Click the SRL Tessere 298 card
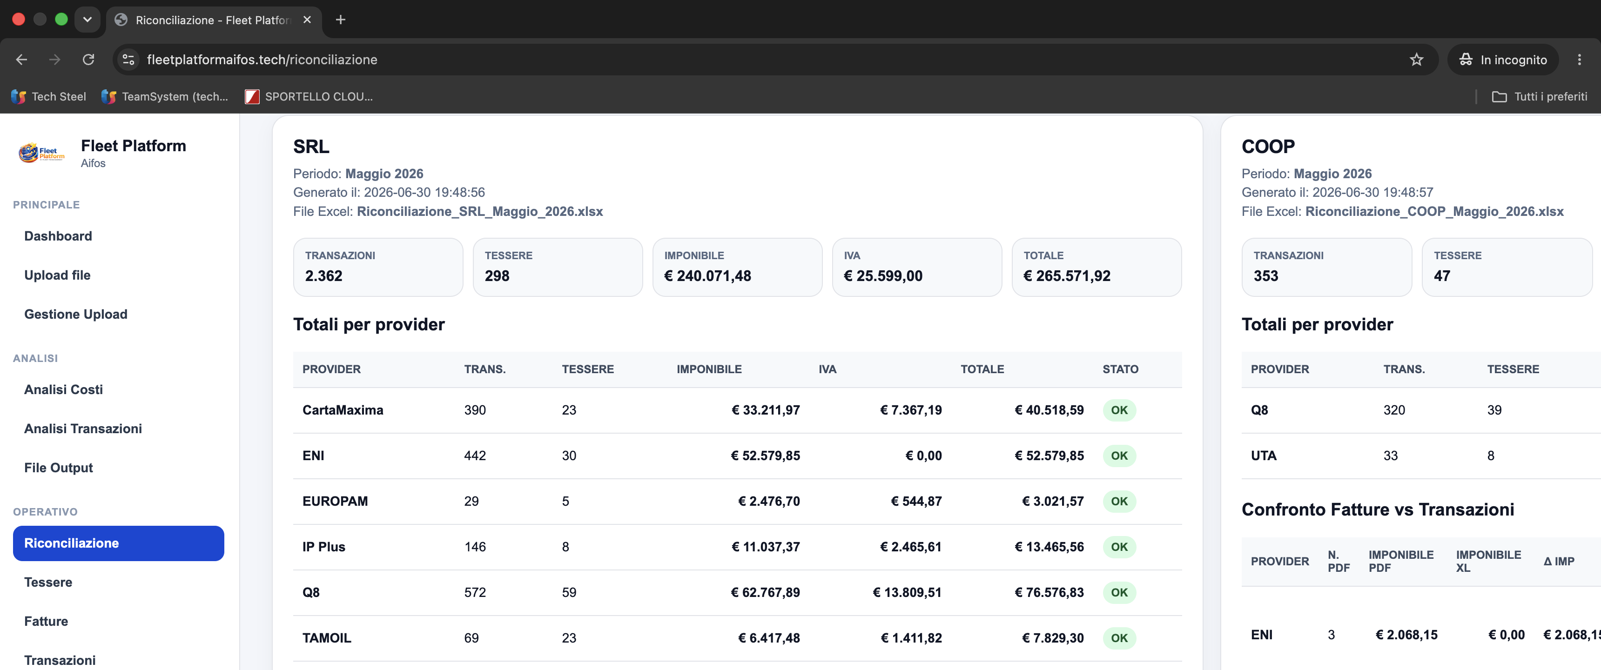This screenshot has width=1601, height=670. (558, 267)
